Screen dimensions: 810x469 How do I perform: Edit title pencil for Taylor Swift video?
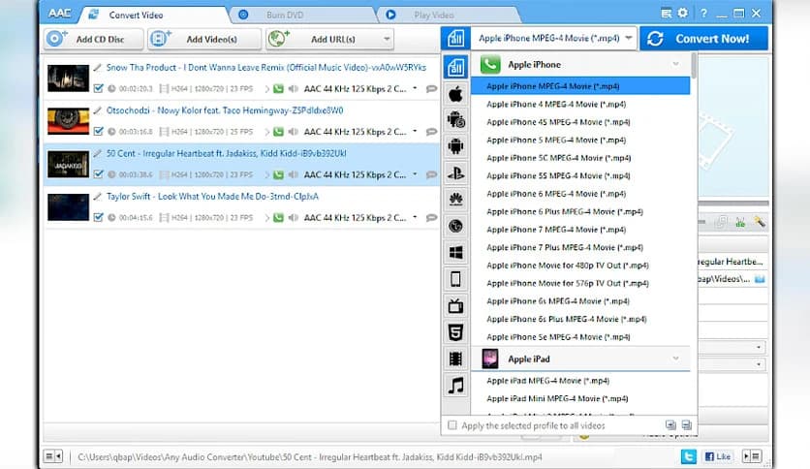pos(98,197)
